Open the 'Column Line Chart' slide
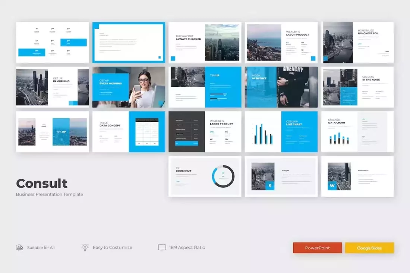This screenshot has width=410, height=273. pos(281,131)
